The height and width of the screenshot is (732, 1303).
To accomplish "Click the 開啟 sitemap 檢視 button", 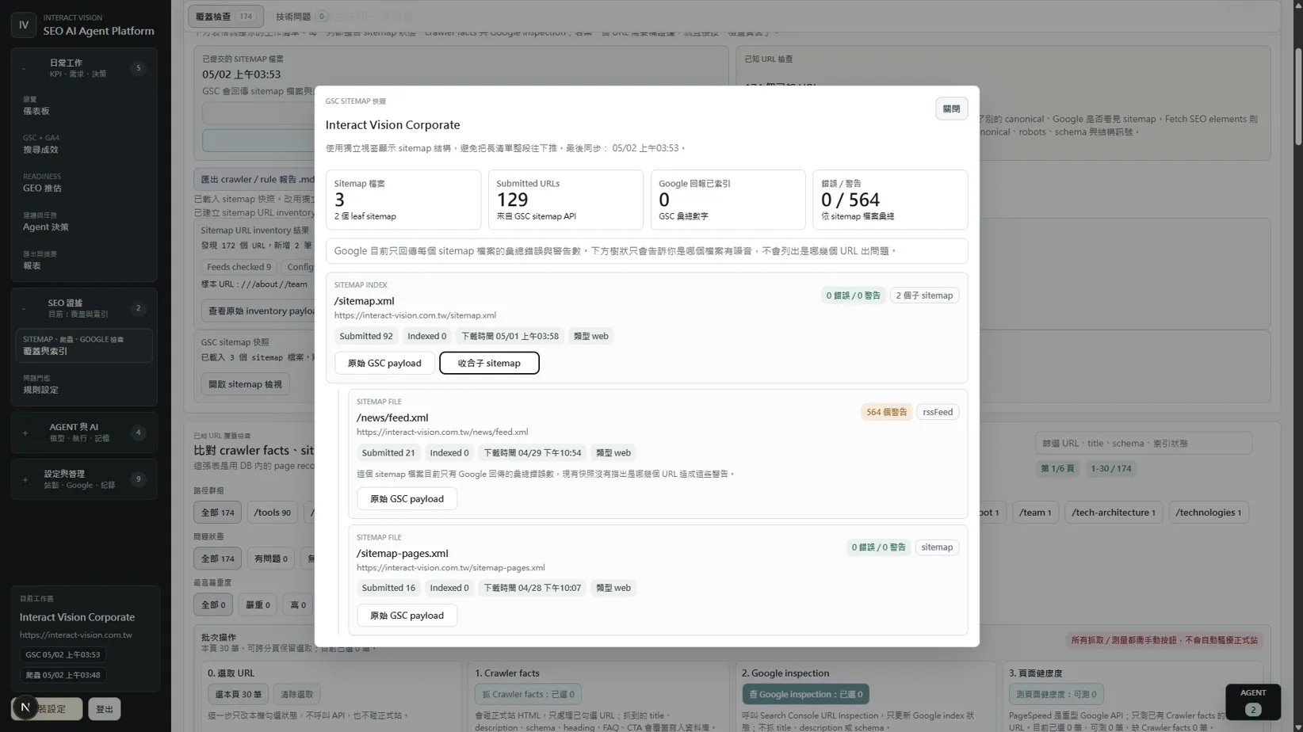I will click(245, 384).
